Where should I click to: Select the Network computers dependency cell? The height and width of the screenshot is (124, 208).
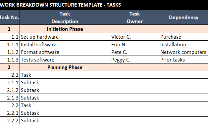coord(183,52)
